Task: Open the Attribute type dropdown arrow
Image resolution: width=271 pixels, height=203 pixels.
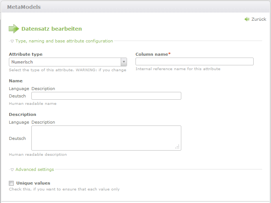Action: (124, 62)
